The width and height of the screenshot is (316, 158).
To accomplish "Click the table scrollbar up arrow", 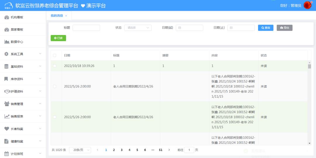I will [310, 62].
